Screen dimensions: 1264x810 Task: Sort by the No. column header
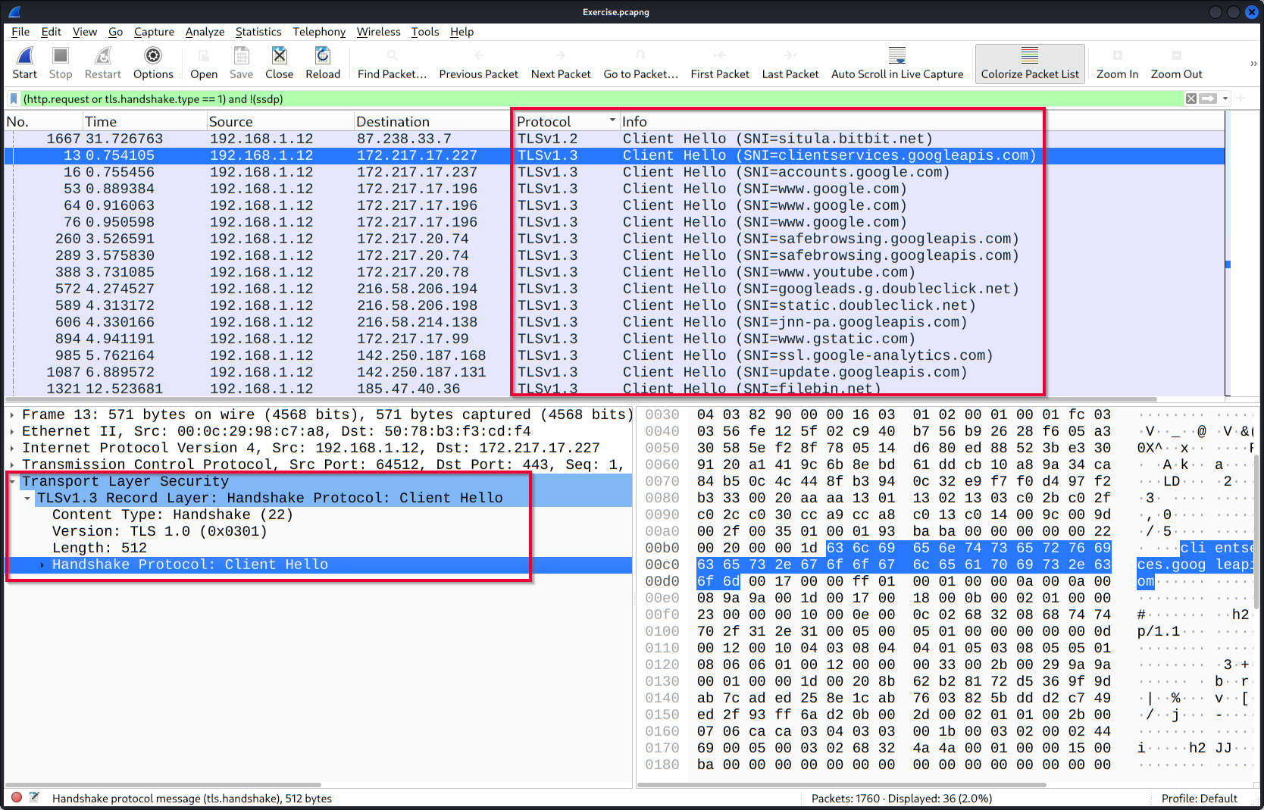tap(43, 121)
